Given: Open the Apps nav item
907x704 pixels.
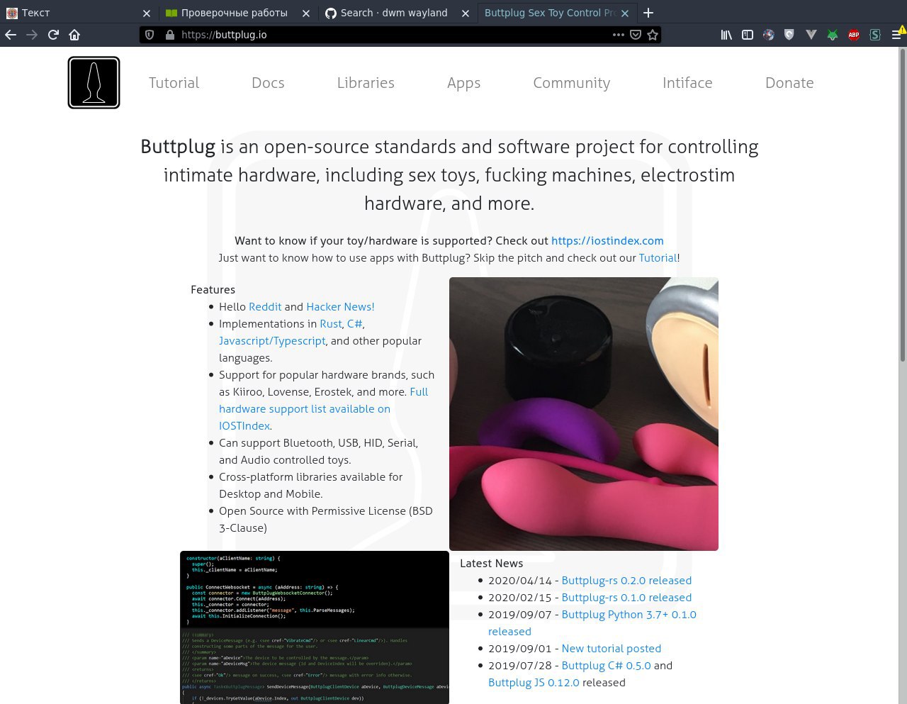Looking at the screenshot, I should pos(464,83).
